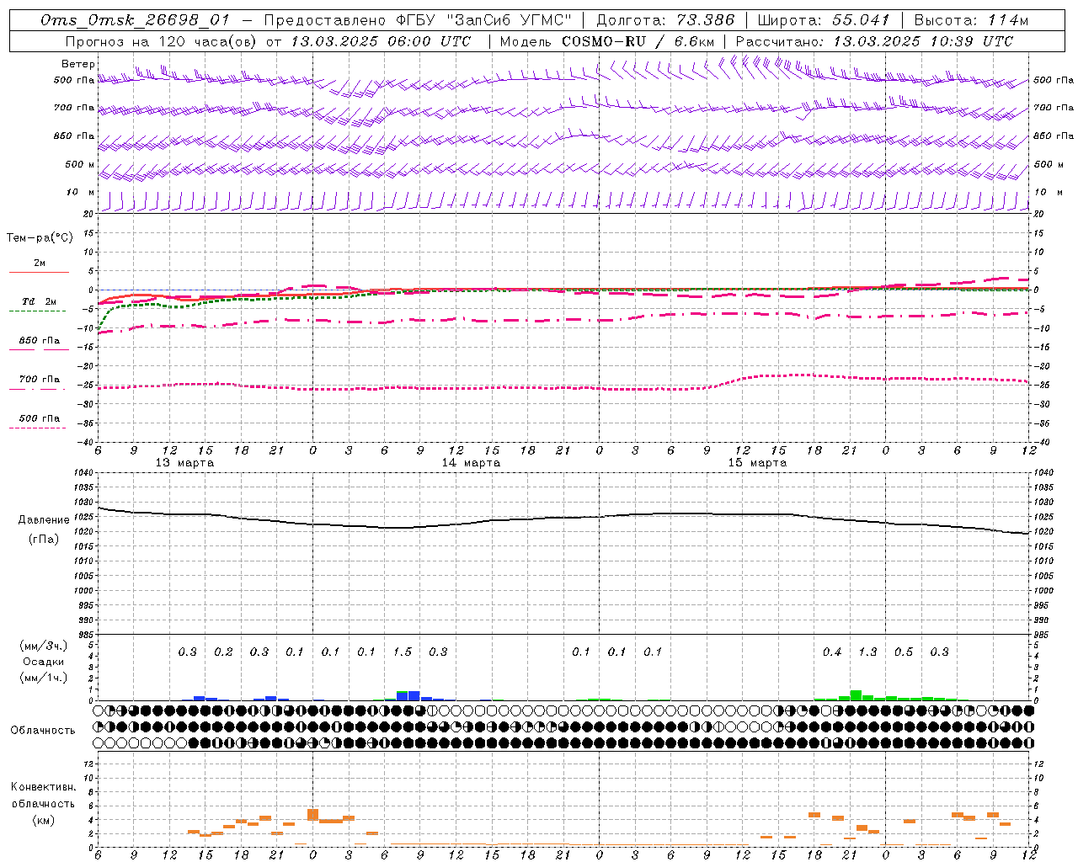Click the station title Oms_Omsk_26698_01

click(x=136, y=20)
